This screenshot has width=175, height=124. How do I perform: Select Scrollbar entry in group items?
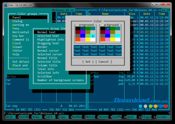[x=46, y=76]
